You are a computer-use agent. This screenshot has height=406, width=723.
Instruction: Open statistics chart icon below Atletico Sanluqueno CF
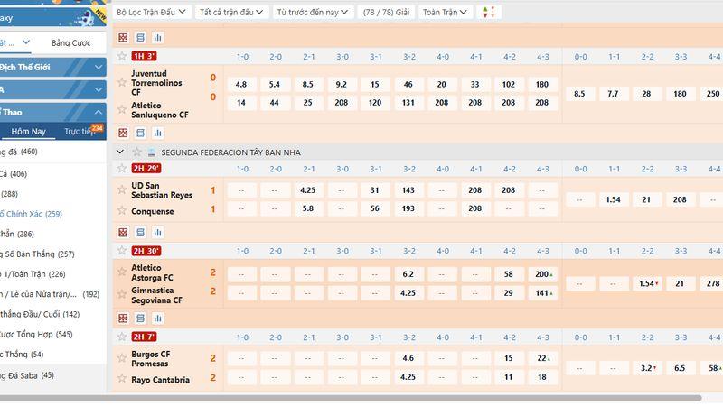157,133
